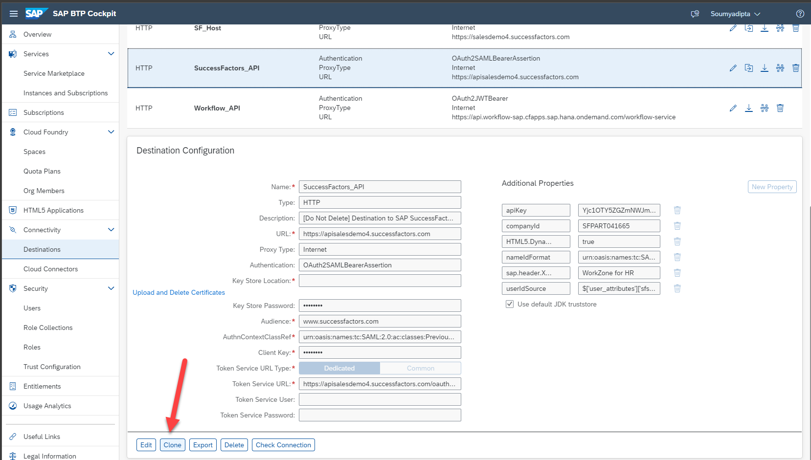811x460 pixels.
Task: Delete the sap.header.X... property trash icon
Action: (677, 273)
